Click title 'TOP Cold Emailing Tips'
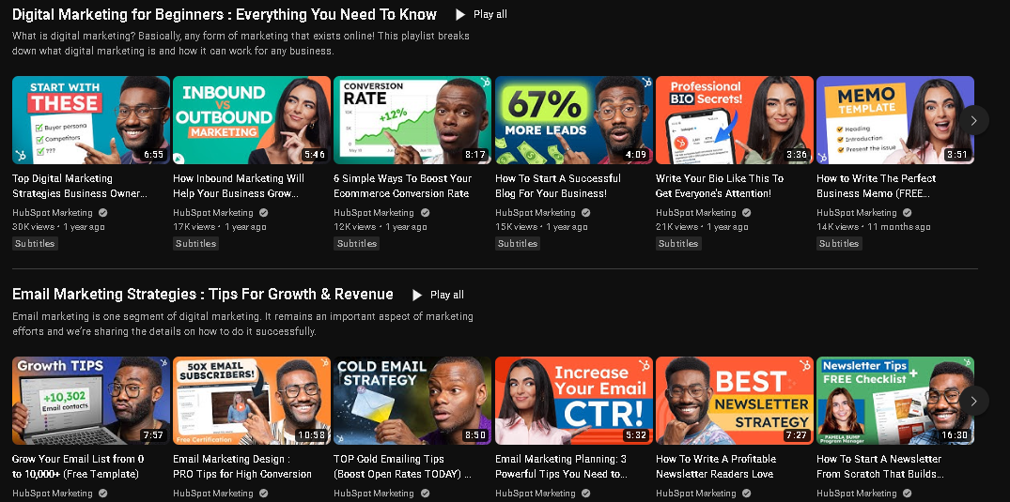The width and height of the screenshot is (1010, 502). 402,466
